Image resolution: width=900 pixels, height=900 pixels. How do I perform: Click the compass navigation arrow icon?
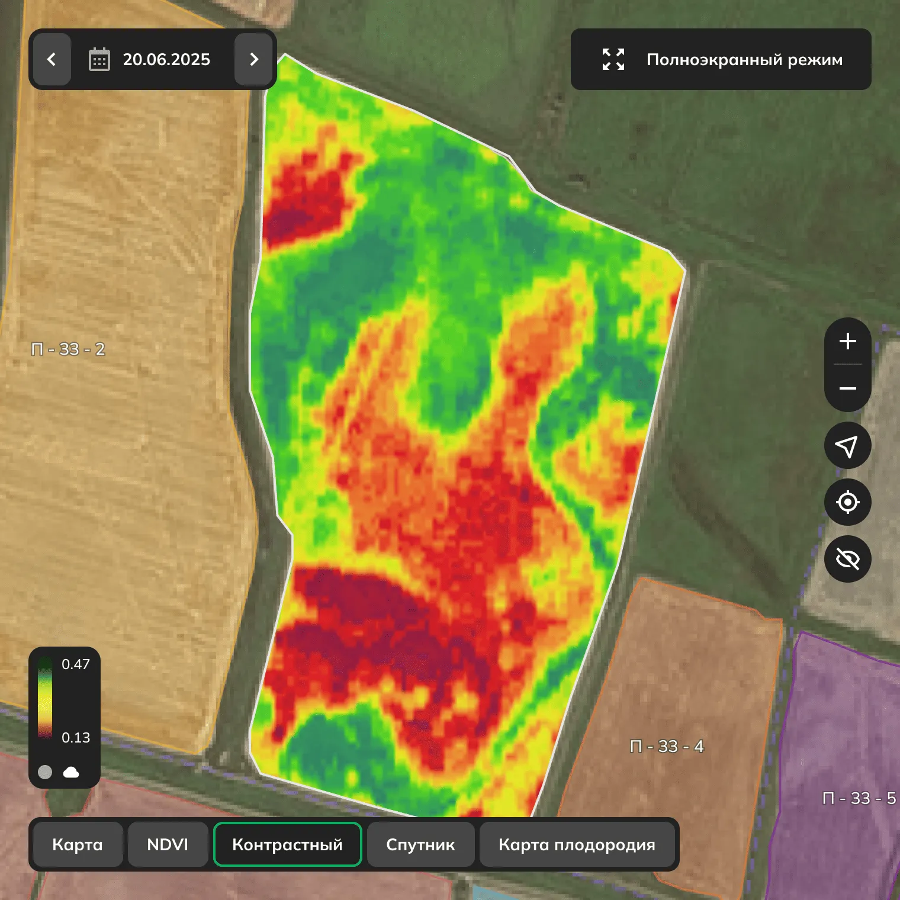click(x=848, y=445)
